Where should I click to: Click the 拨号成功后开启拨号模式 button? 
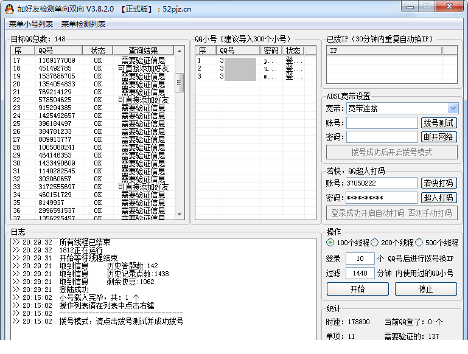pyautogui.click(x=391, y=153)
